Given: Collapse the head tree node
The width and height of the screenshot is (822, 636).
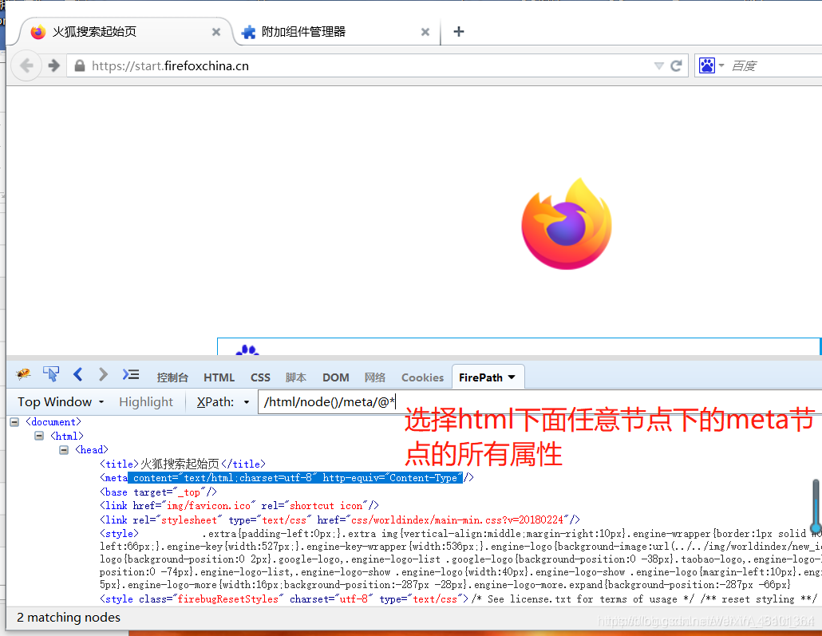Looking at the screenshot, I should click(x=64, y=450).
